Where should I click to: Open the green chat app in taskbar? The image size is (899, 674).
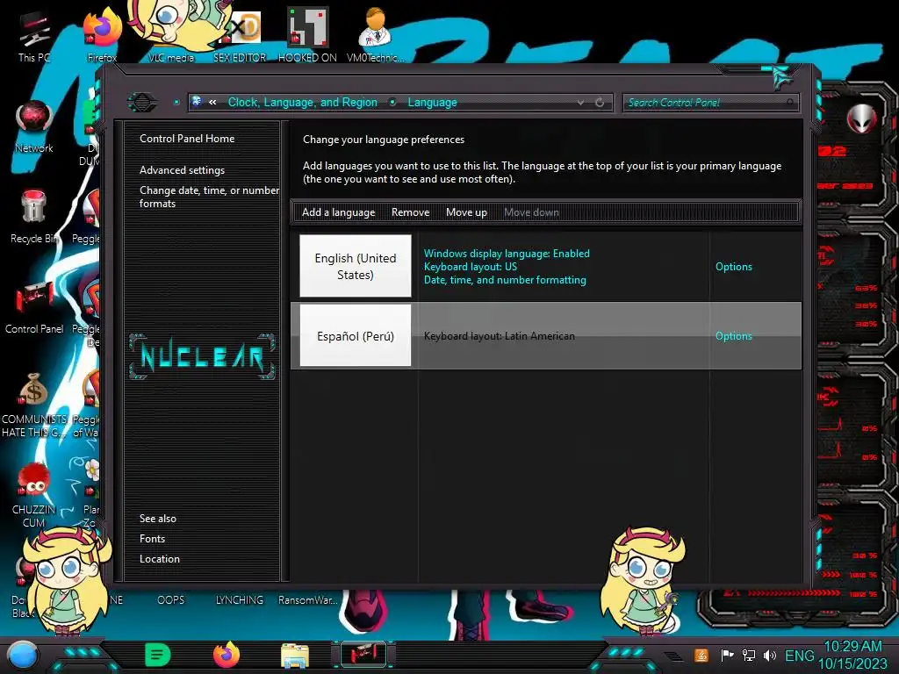tap(158, 655)
